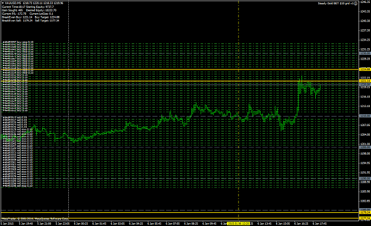Viewport: 371px width, 226px height.
Task: Select the yellow Buy Target line at 1224.88
Action: pos(180,70)
